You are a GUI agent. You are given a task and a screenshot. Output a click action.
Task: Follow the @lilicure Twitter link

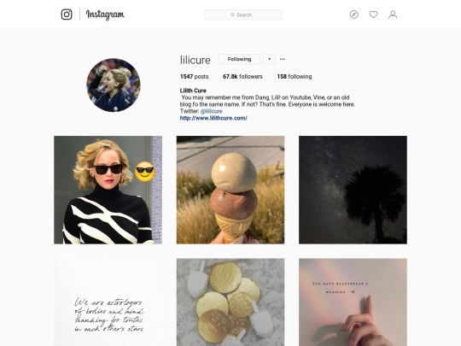(x=212, y=111)
